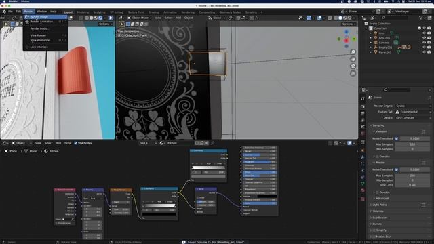The height and width of the screenshot is (244, 434).
Task: Open Slot 1 dropdown in node editor
Action: click(149, 143)
